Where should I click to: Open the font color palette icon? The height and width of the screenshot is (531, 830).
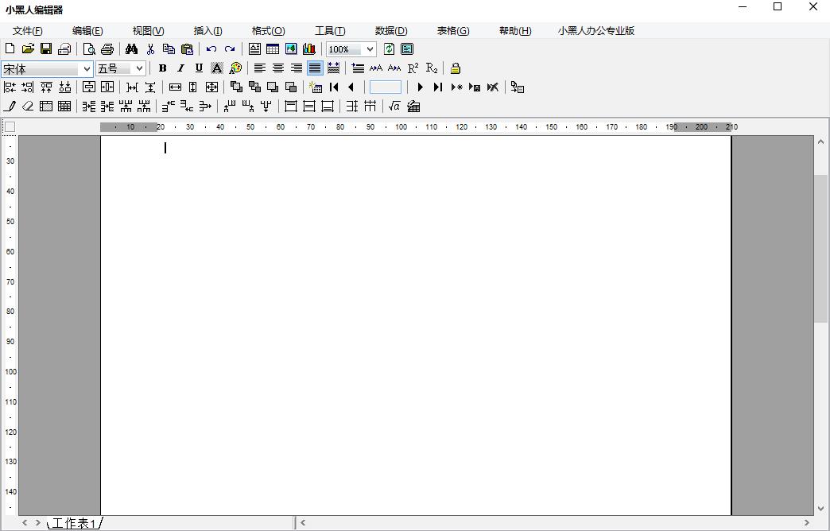tap(235, 68)
